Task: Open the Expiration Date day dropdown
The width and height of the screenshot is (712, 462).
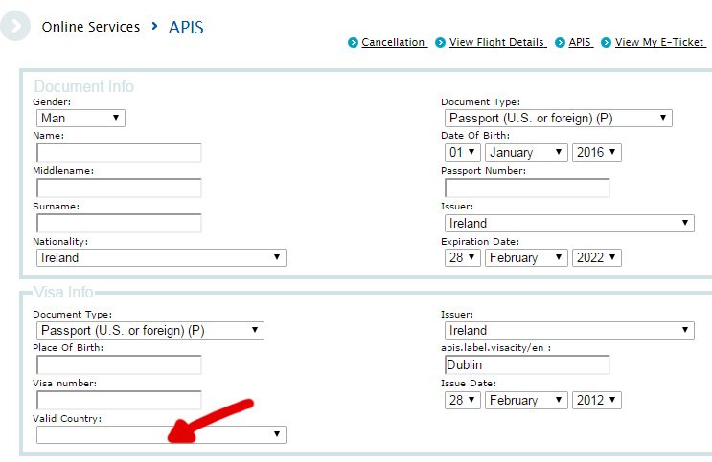Action: [x=462, y=257]
